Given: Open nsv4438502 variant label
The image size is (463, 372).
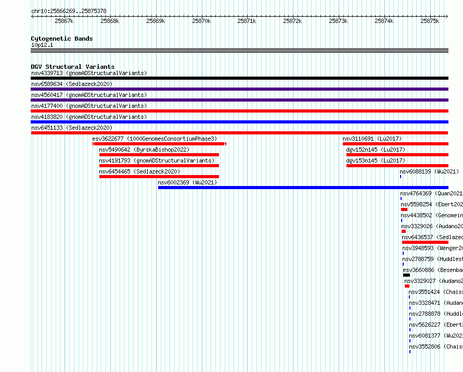Looking at the screenshot, I should pyautogui.click(x=432, y=215).
